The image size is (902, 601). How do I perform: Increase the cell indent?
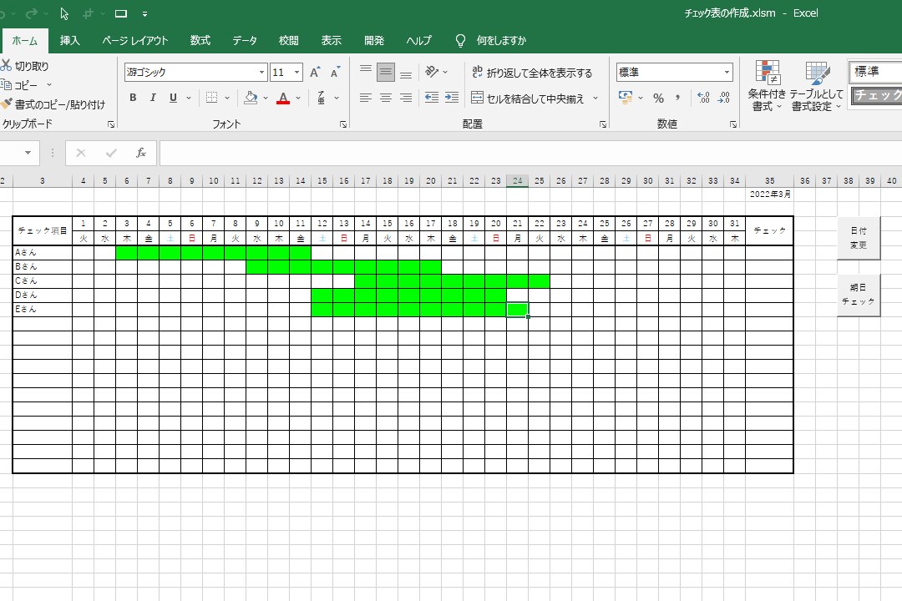point(452,97)
